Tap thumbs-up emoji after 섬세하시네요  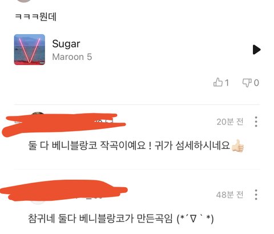pos(237,146)
